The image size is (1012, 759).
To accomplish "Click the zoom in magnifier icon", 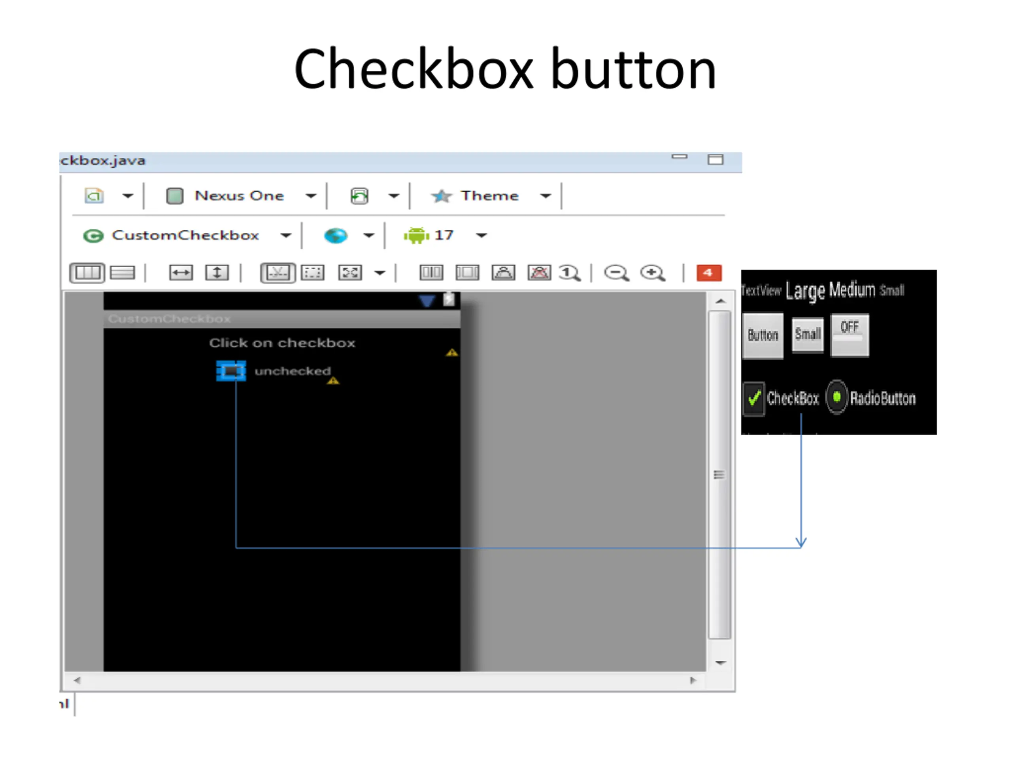I will coord(652,273).
